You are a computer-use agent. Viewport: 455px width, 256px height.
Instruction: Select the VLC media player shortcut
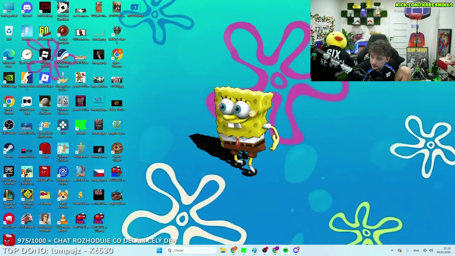[x=63, y=222]
